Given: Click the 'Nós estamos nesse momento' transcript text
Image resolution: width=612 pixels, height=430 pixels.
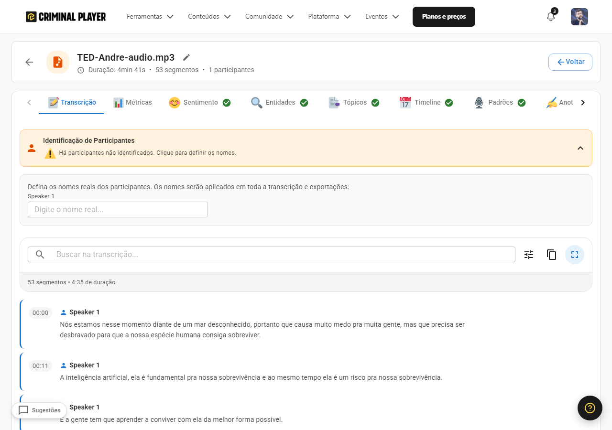Looking at the screenshot, I should point(262,330).
